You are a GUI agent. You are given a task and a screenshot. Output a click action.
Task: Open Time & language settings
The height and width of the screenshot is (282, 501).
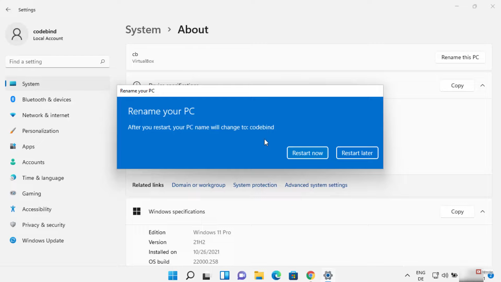[43, 178]
